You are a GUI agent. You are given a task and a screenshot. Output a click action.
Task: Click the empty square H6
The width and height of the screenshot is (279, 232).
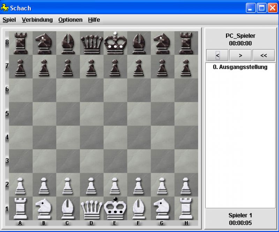(x=186, y=90)
